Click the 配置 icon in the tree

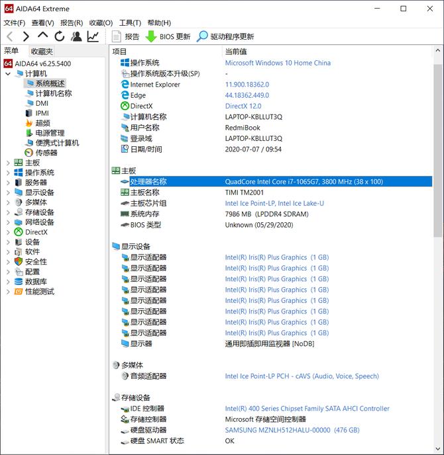click(x=19, y=272)
